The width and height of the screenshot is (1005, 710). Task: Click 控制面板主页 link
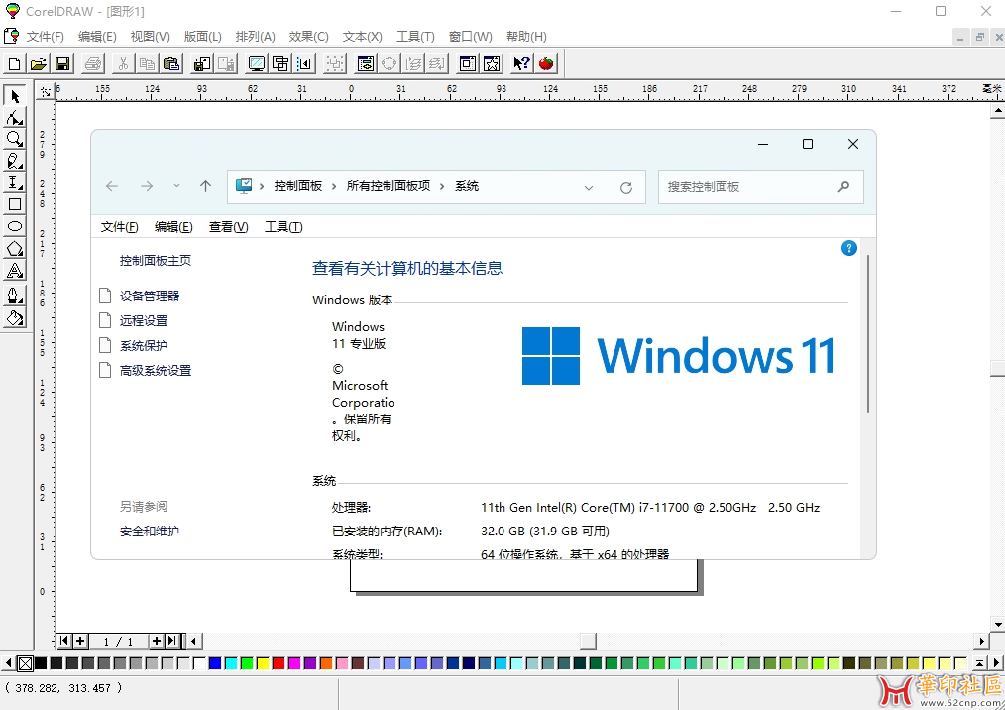[155, 261]
